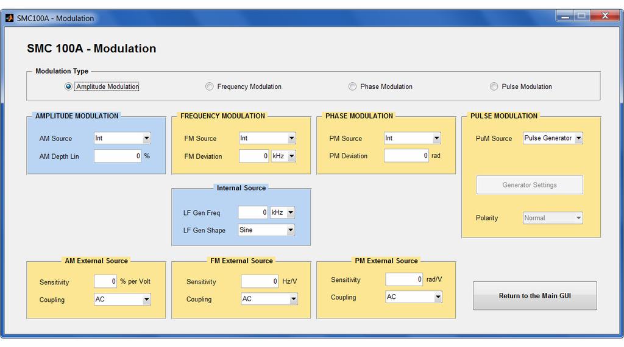
Task: Maximize the SMC100A Modulation window
Action: pos(581,16)
